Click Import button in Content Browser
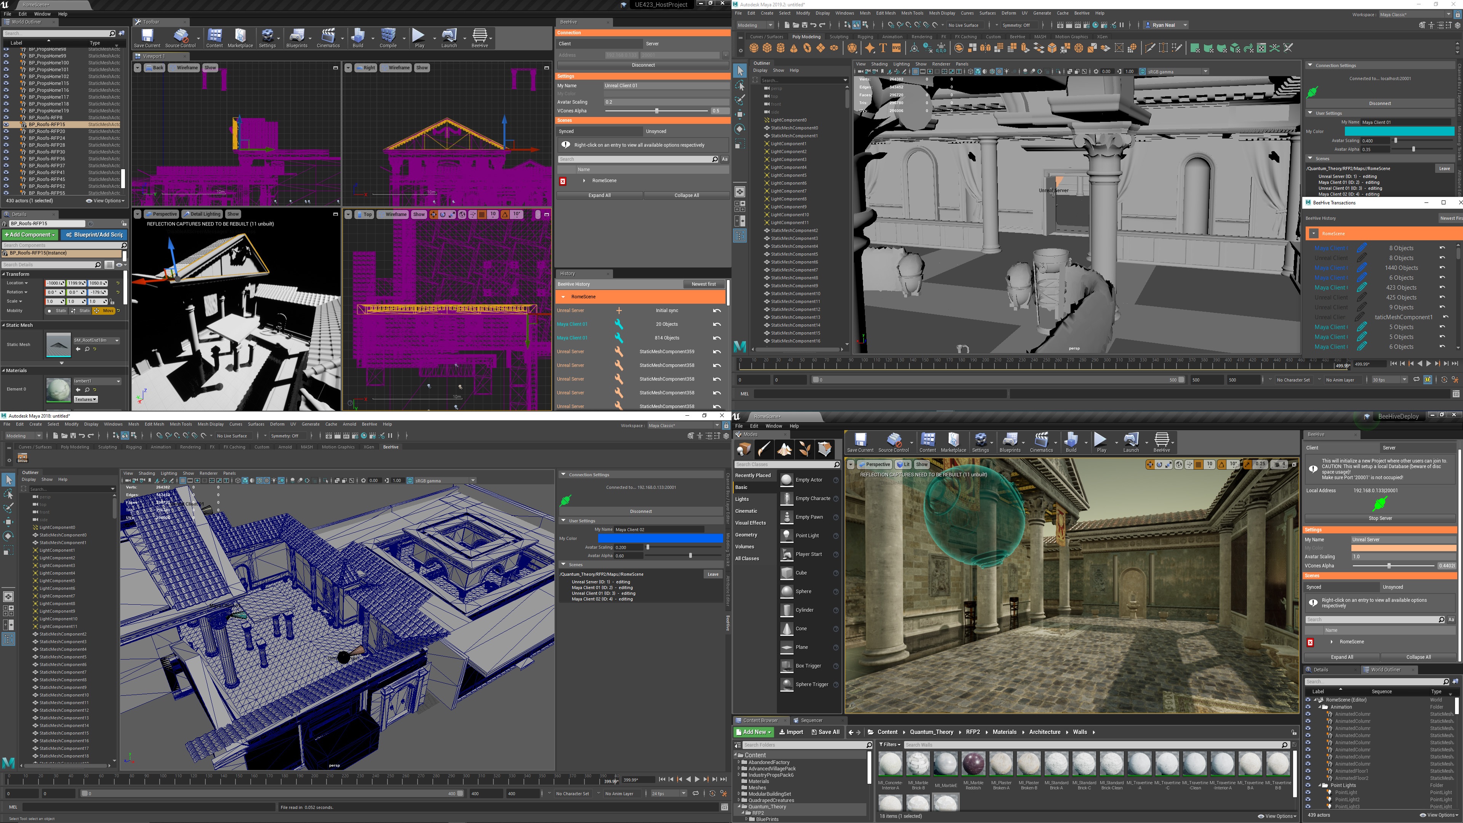Screen dimensions: 1463x823 [x=791, y=732]
